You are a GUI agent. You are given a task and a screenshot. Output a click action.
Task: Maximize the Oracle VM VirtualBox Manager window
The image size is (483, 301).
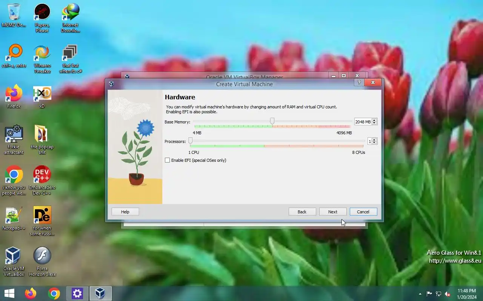coord(344,76)
